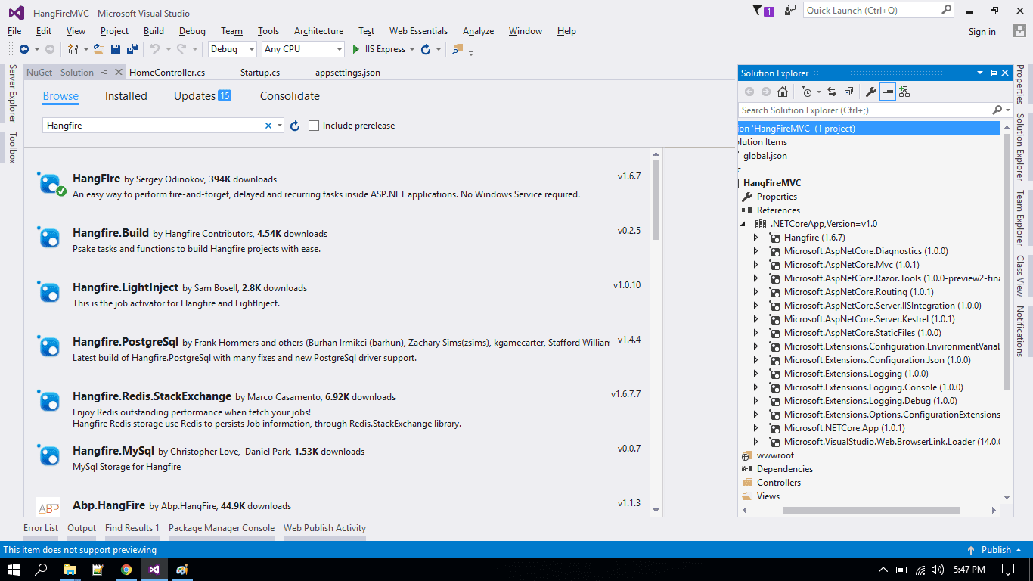Select the Hangfire.PostgreSql package
The height and width of the screenshot is (581, 1033).
[x=341, y=348]
